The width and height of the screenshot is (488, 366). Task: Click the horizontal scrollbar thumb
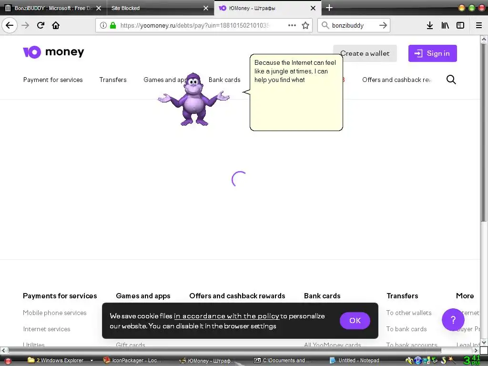tap(225, 350)
